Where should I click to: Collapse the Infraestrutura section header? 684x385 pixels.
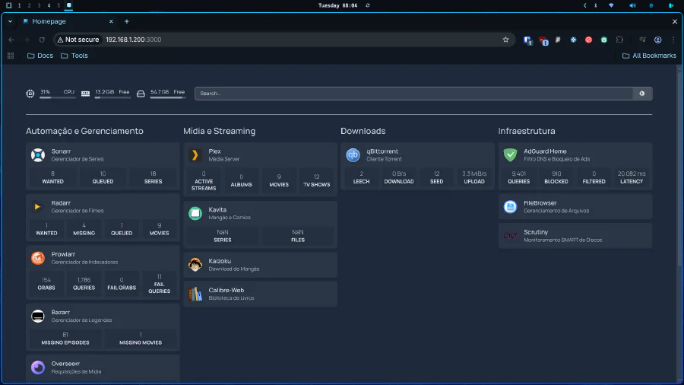(x=526, y=131)
